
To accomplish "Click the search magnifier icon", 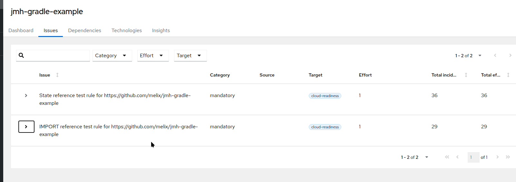I will coord(21,55).
